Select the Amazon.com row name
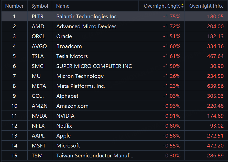Image resolution: width=228 pixels, height=162 pixels. (x=72, y=106)
